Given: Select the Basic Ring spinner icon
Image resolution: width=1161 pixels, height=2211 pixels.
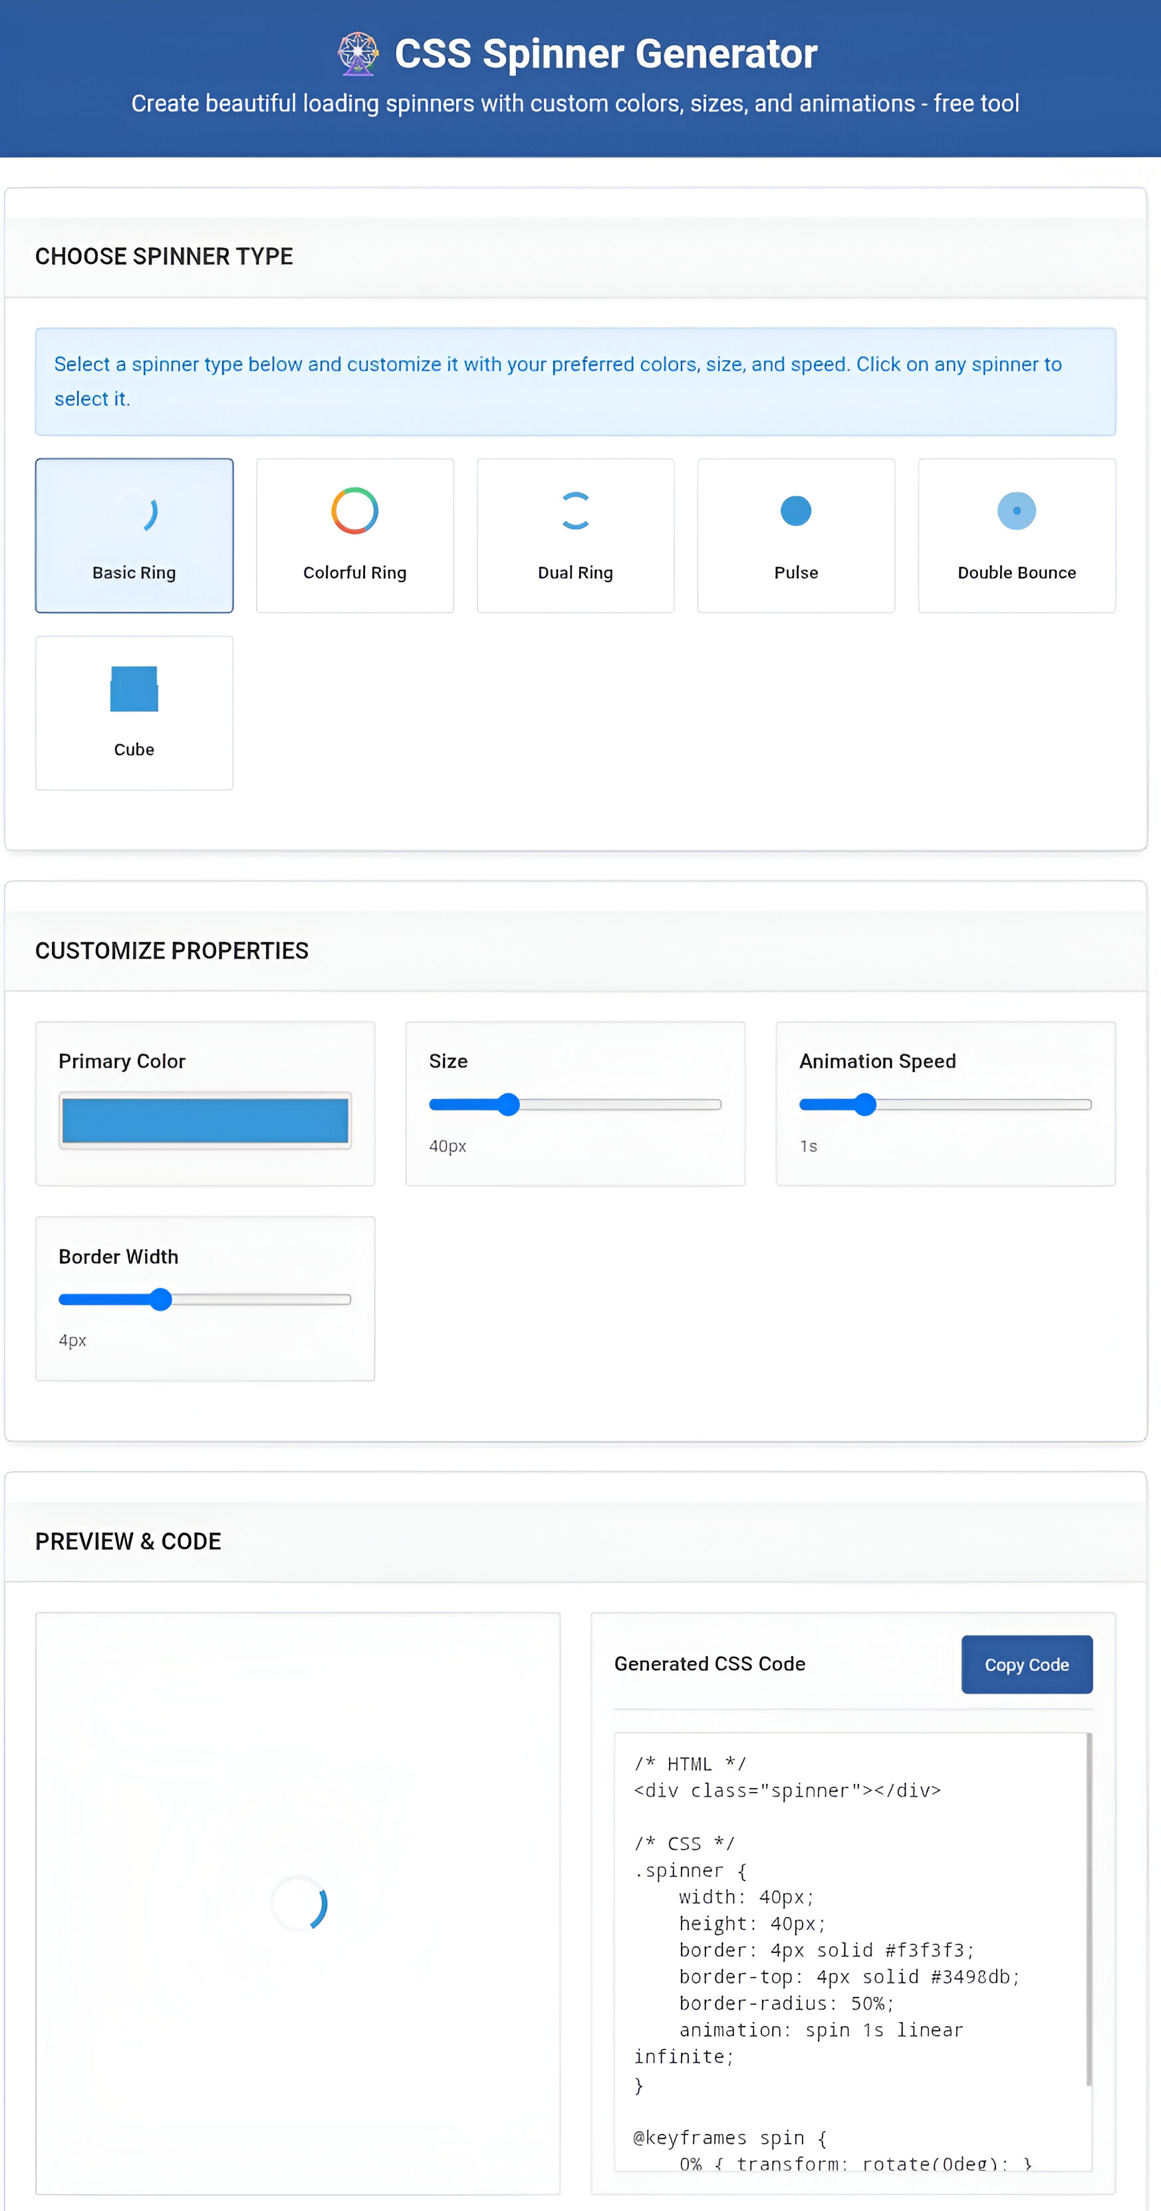Looking at the screenshot, I should tap(134, 512).
